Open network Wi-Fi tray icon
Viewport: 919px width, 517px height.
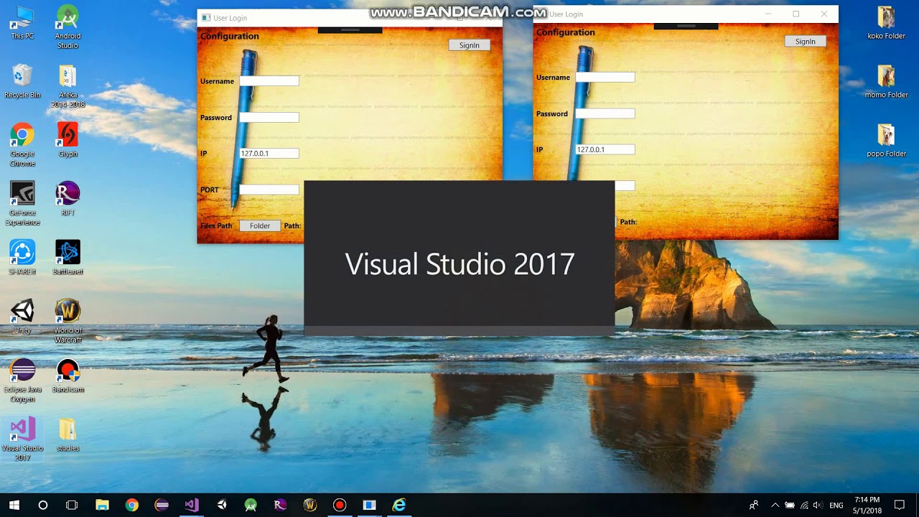coord(804,505)
